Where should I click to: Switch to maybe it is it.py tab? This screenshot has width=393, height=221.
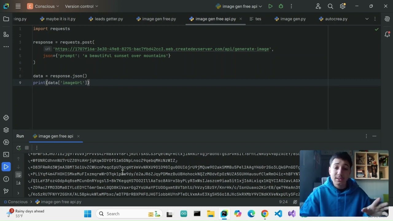click(x=58, y=19)
